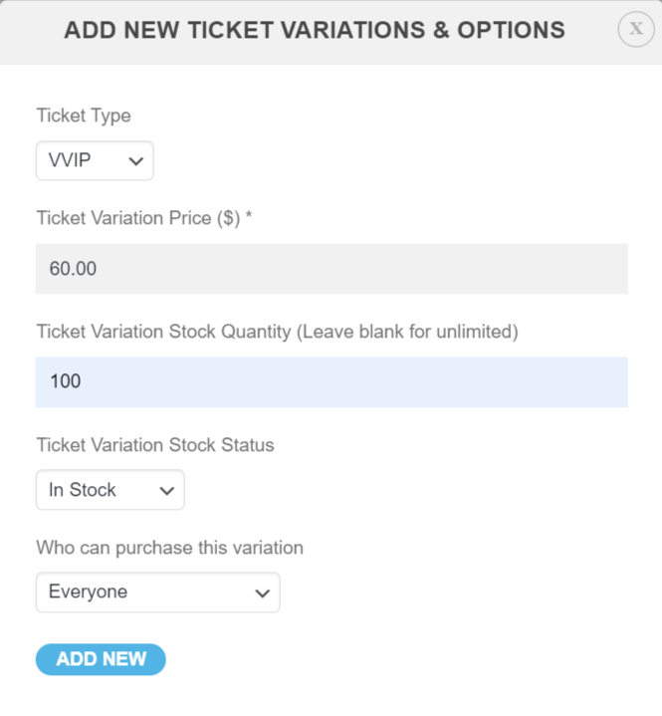Click the Ticket Variation Stock Status label
Screen dimensions: 662x716
(x=155, y=445)
